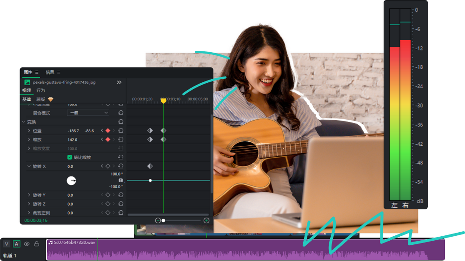
Task: Click the red keyframe diamond on the 位置 row
Action: 108,130
